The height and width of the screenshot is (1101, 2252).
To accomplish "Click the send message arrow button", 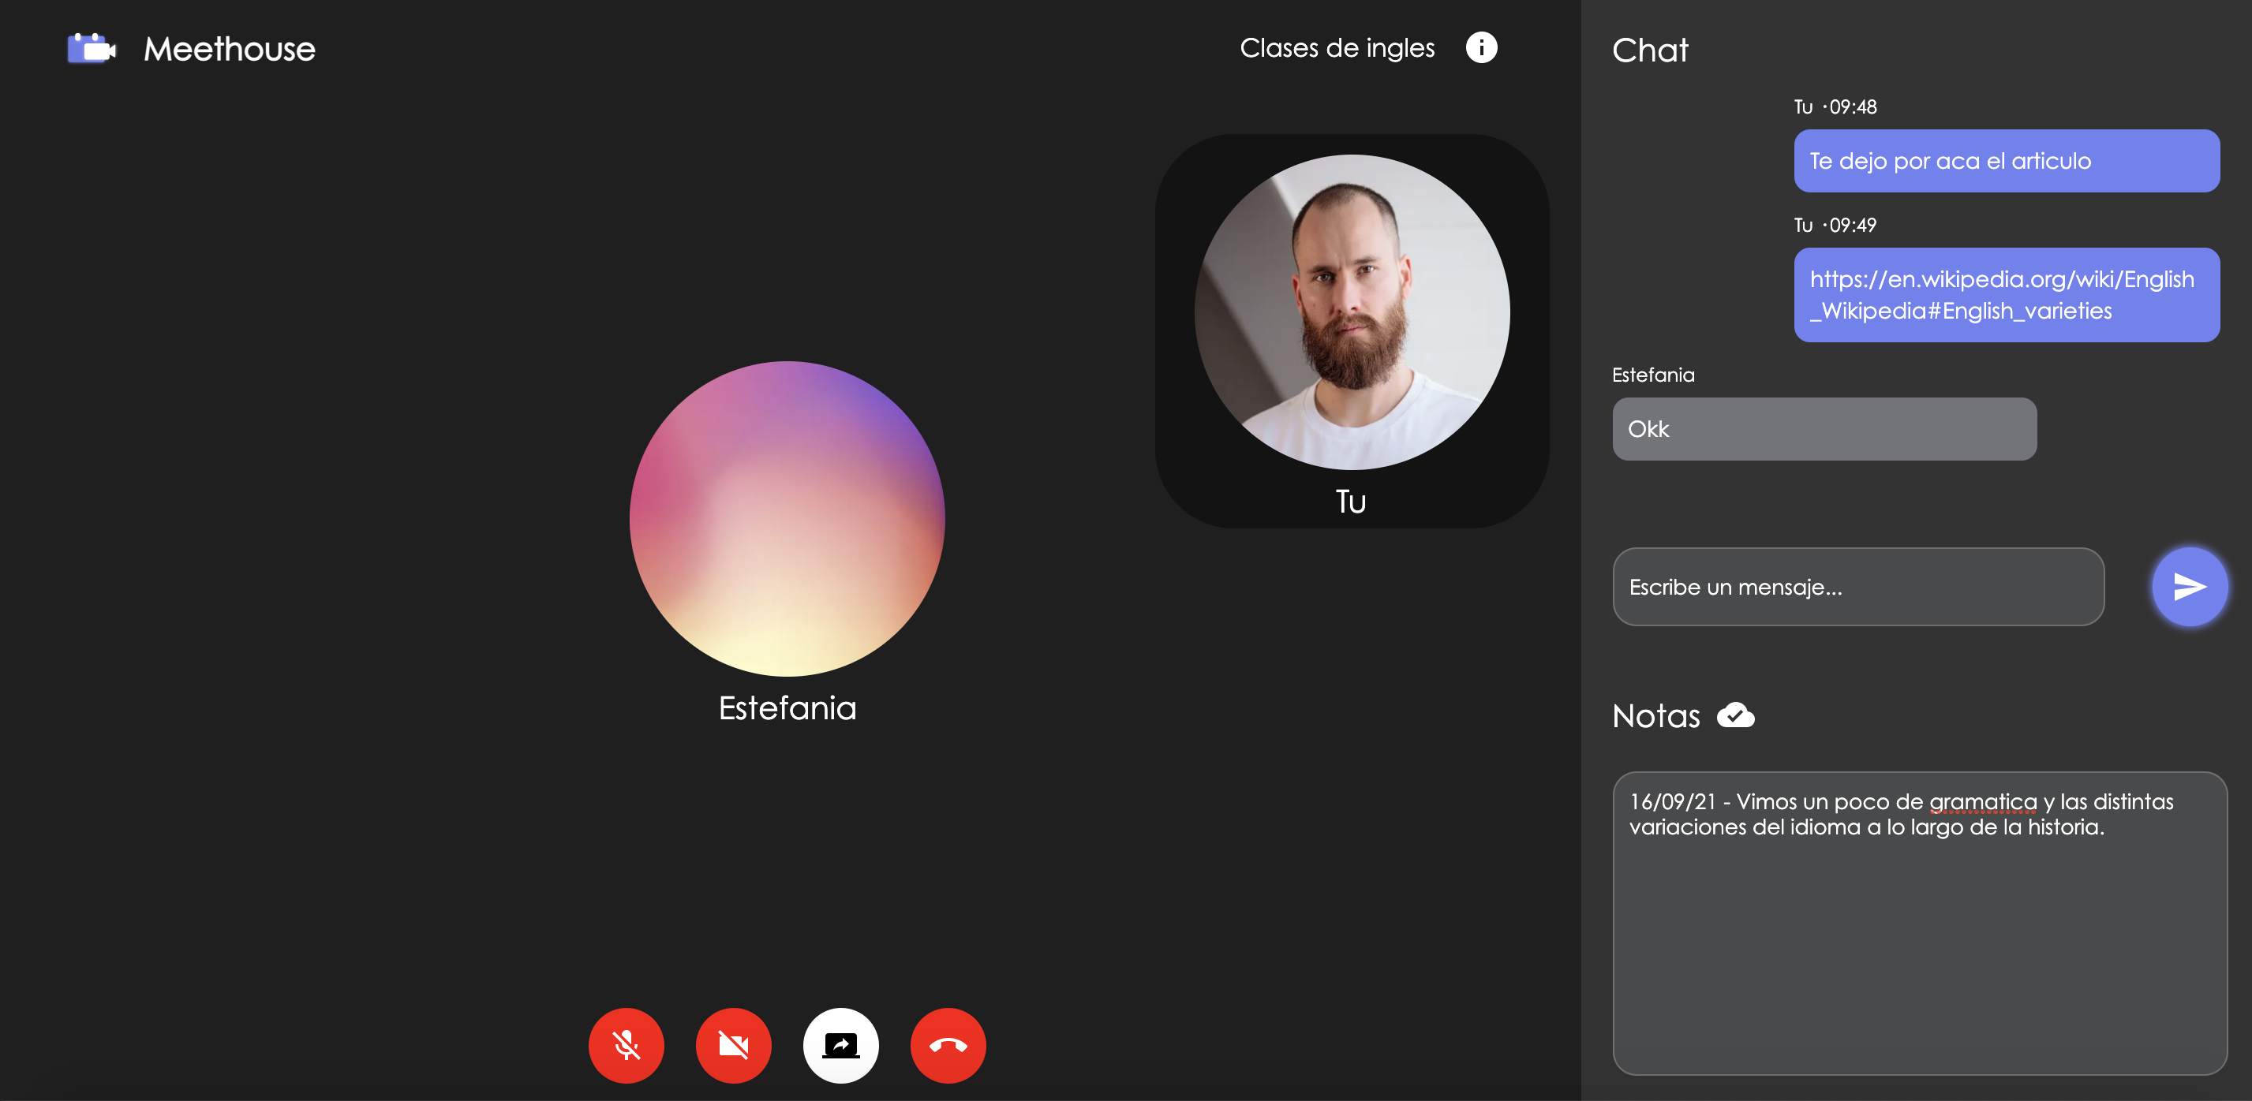I will pyautogui.click(x=2188, y=586).
